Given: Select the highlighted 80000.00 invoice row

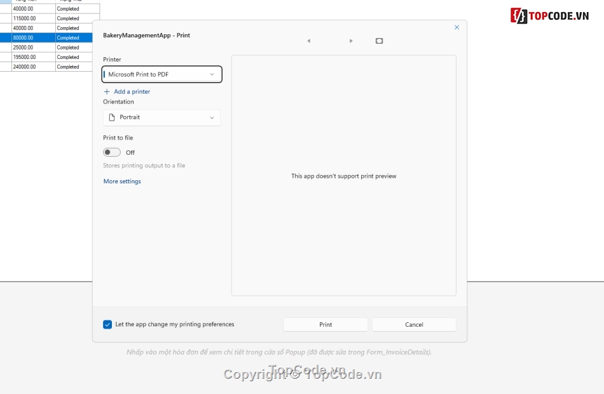Looking at the screenshot, I should click(33, 38).
